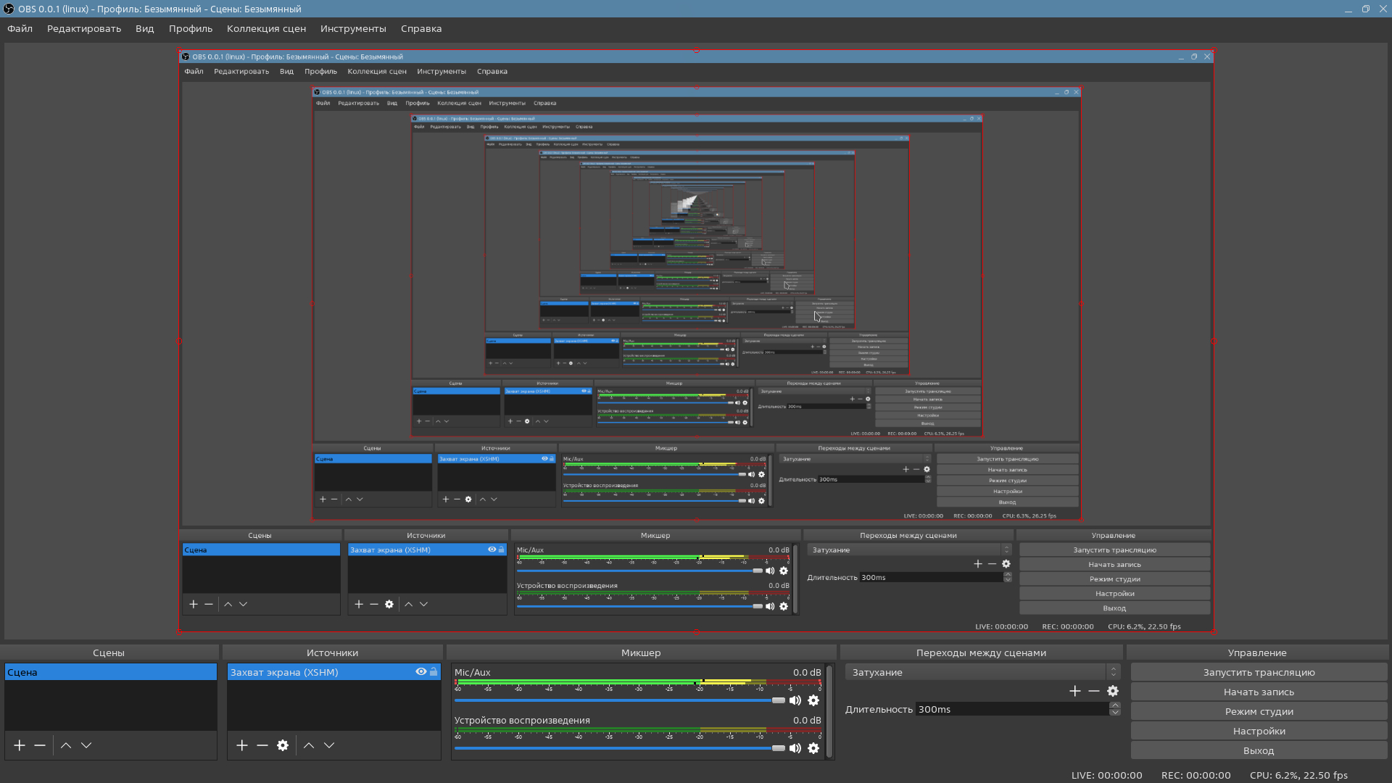
Task: Click the Mic/Aux 0.0 dB level value
Action: coord(807,672)
